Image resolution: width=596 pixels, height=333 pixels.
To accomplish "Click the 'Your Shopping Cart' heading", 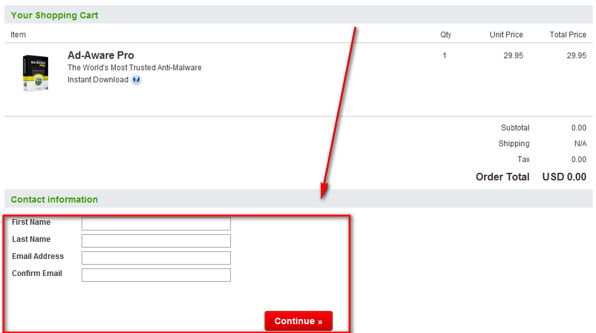I will pos(54,15).
